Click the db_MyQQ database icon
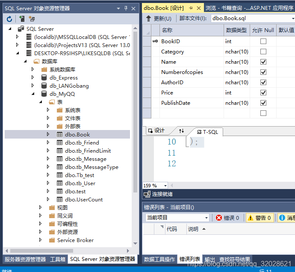 44,94
